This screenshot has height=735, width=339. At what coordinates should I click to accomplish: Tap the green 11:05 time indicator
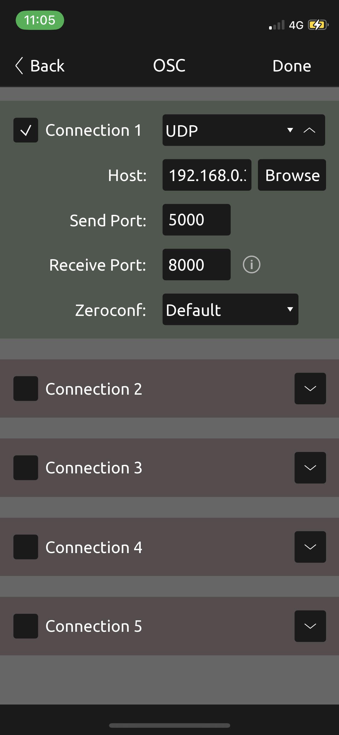pyautogui.click(x=40, y=20)
